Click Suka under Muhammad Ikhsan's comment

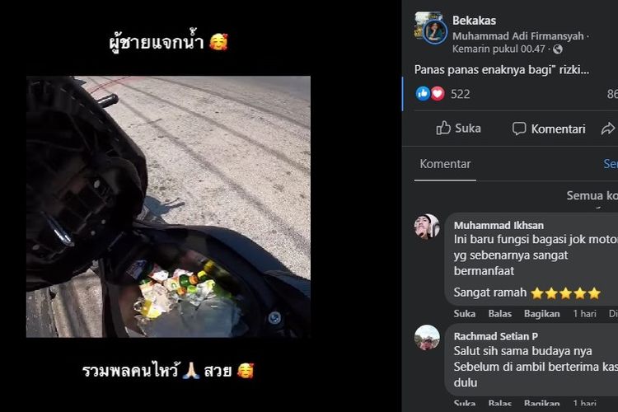[464, 314]
